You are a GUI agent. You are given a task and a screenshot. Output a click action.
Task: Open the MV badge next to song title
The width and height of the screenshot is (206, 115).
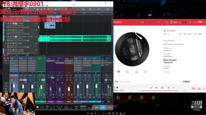[x=168, y=31]
